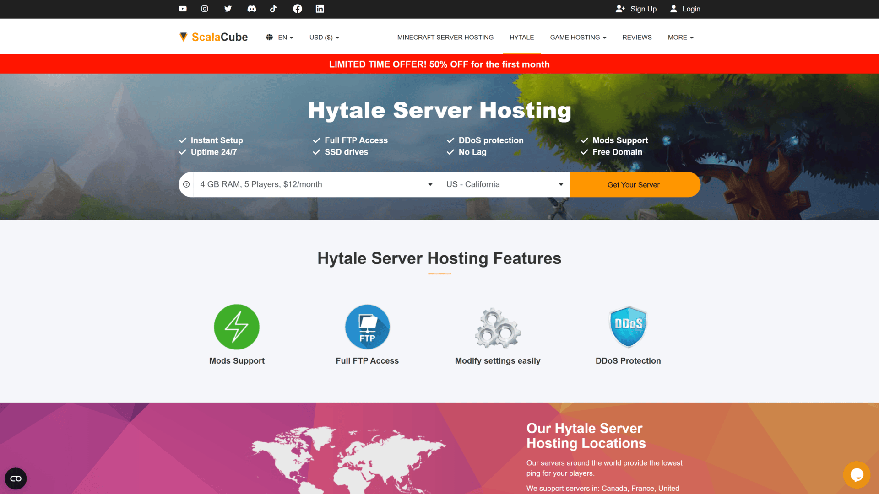Open the accessibility widget button
The height and width of the screenshot is (494, 879).
16,478
